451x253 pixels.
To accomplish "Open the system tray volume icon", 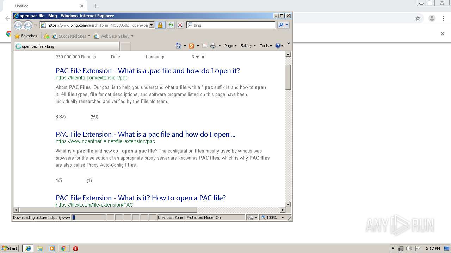I will point(409,248).
